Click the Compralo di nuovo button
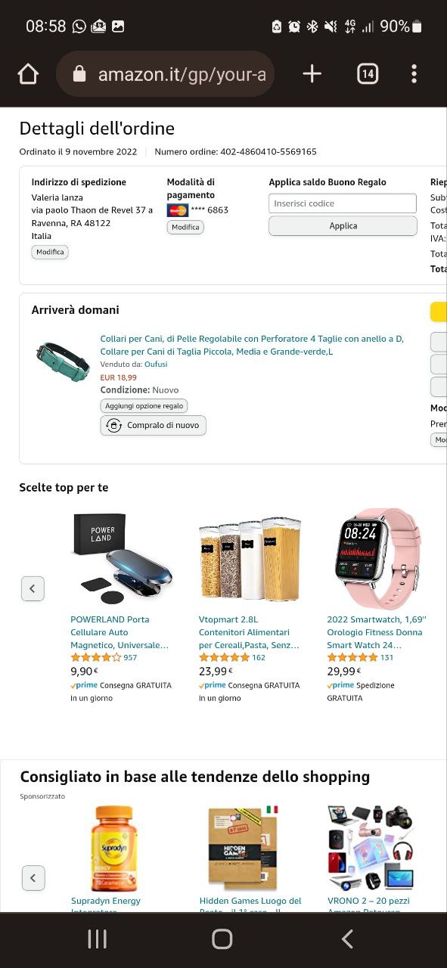Image resolution: width=447 pixels, height=968 pixels. coord(154,426)
